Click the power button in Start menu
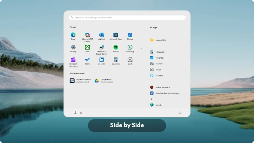 pos(180,113)
